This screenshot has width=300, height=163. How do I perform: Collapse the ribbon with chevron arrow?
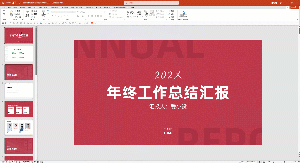(298, 20)
